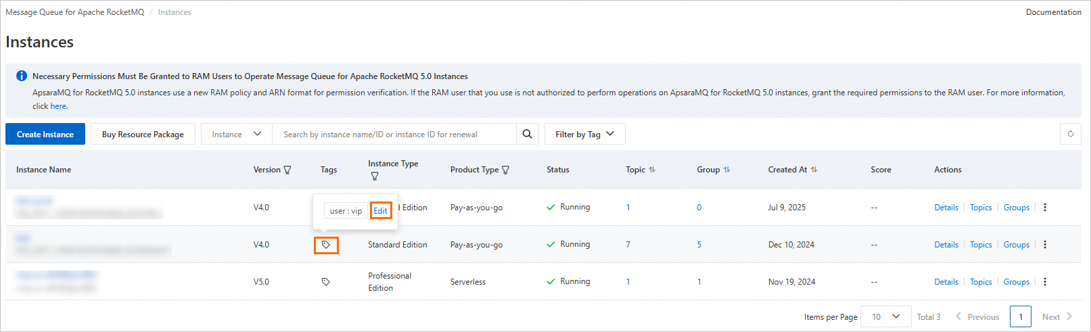Click the search magnifier icon button
This screenshot has height=332, width=1091.
(x=527, y=134)
